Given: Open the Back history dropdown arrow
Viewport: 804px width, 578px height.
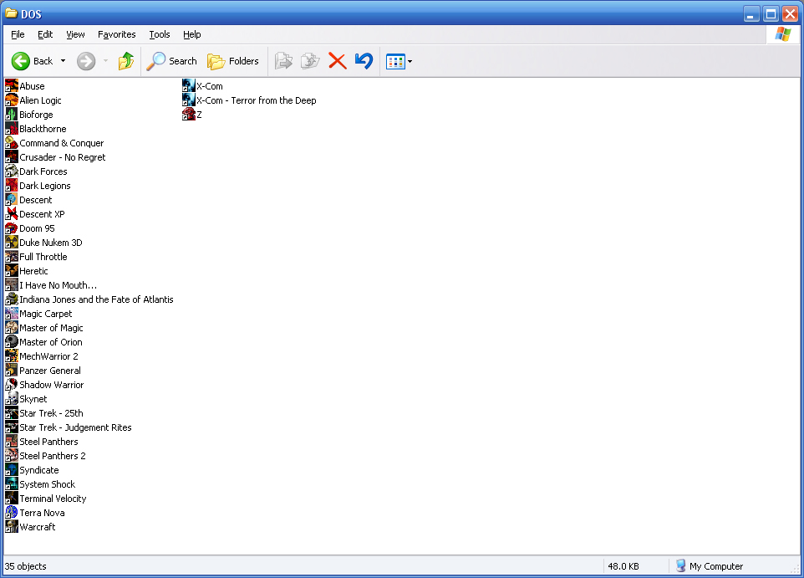Looking at the screenshot, I should click(x=63, y=61).
